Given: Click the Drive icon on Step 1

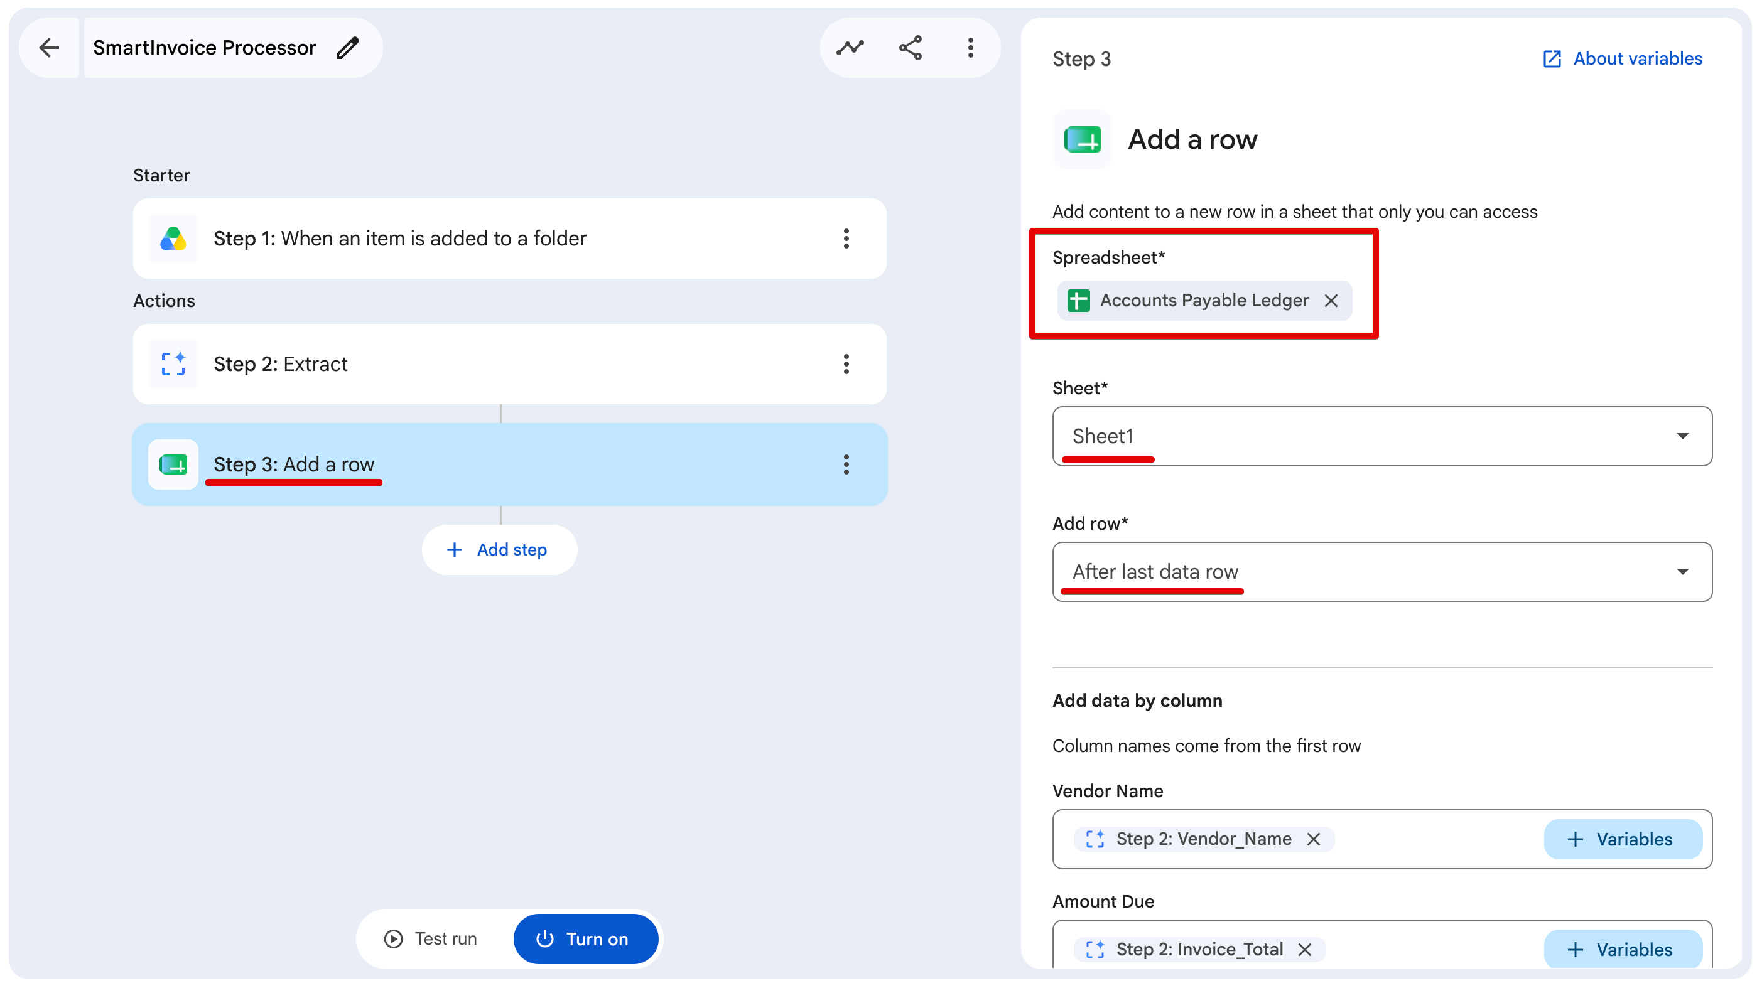Looking at the screenshot, I should 173,239.
